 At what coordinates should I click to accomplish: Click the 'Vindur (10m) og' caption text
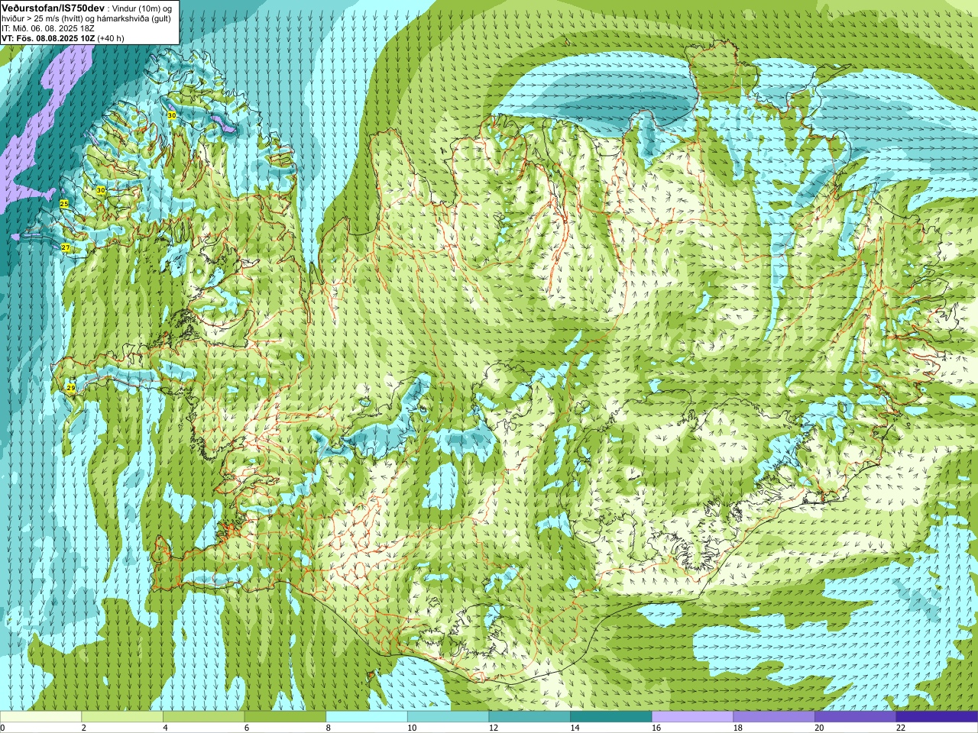coord(142,8)
